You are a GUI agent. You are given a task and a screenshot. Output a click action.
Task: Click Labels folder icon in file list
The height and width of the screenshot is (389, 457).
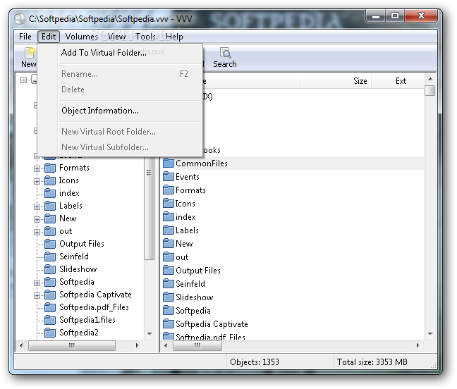169,230
